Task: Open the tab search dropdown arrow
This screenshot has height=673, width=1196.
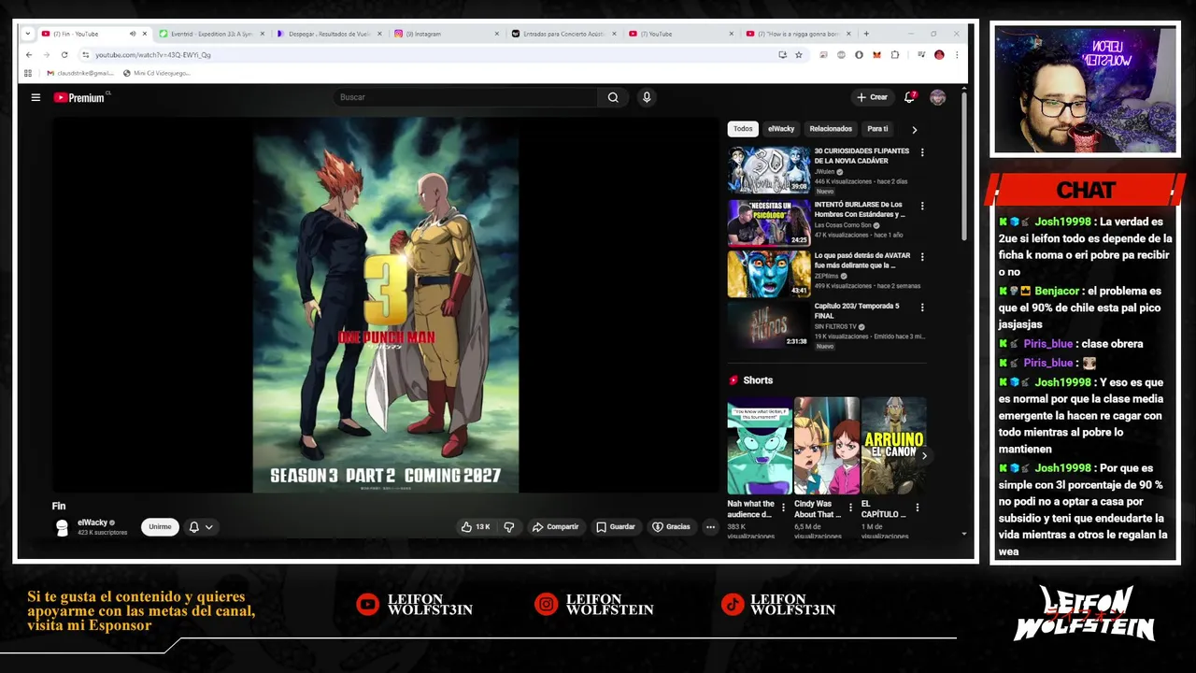Action: [27, 34]
